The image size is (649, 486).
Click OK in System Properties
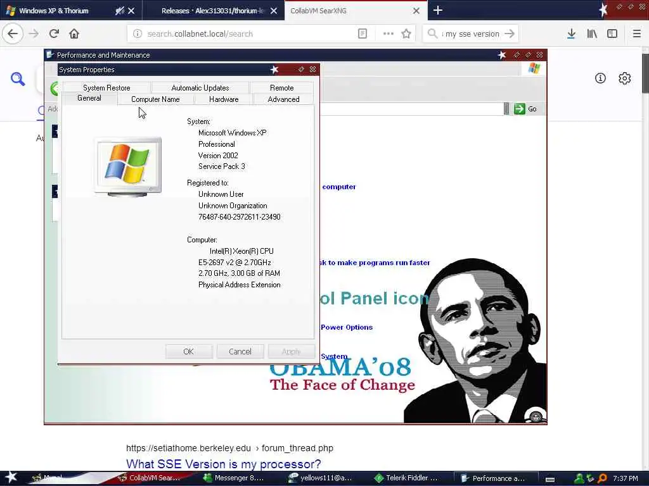pos(189,351)
